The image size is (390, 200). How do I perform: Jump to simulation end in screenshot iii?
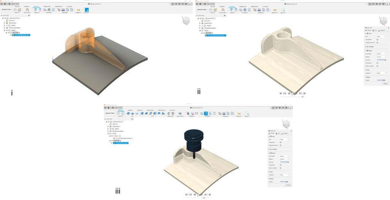[210, 195]
